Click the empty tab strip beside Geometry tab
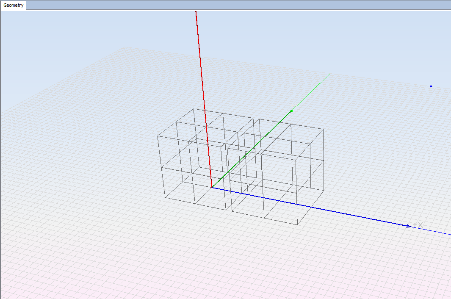 212,5
